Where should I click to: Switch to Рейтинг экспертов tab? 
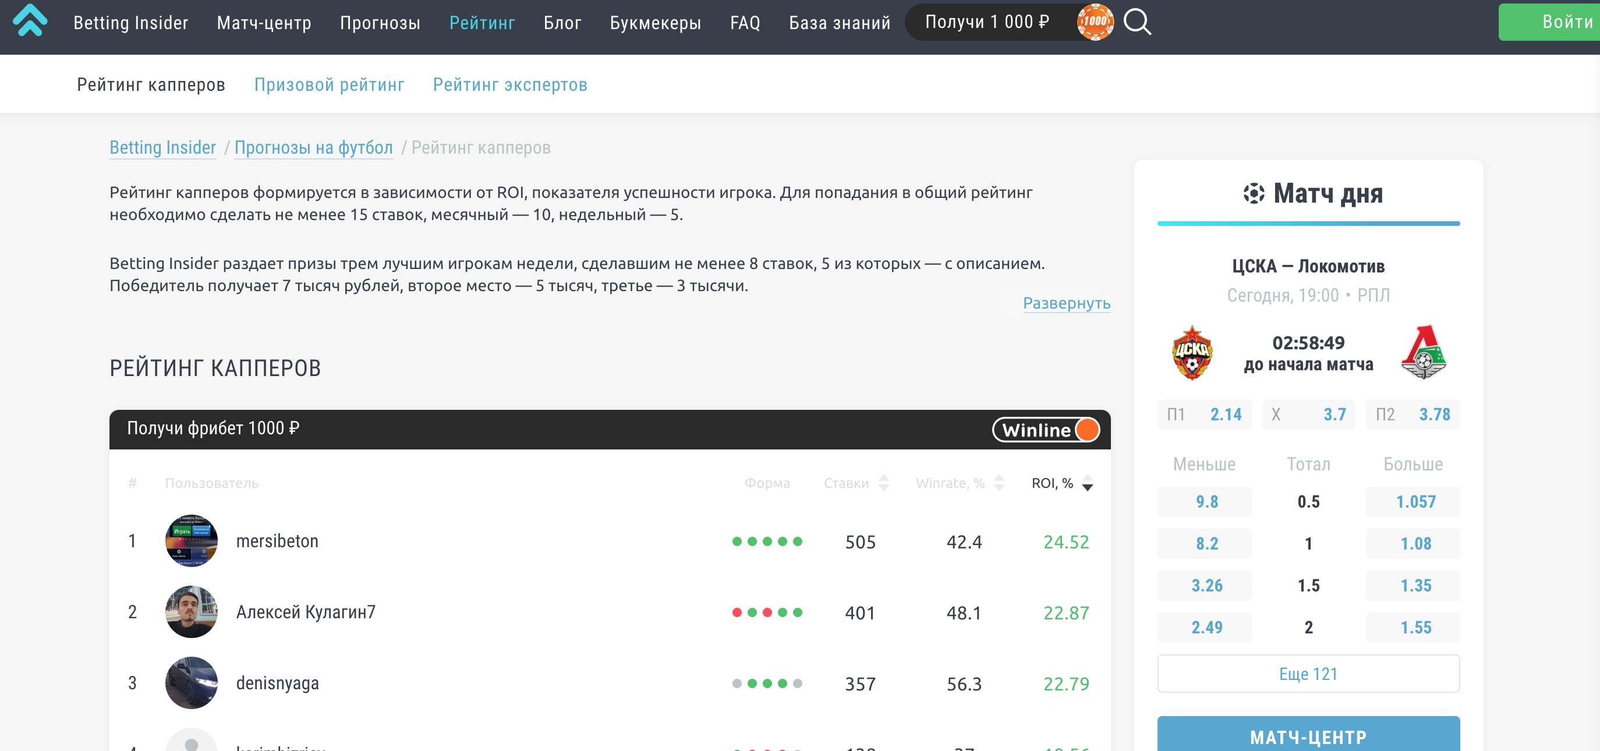[x=510, y=84]
